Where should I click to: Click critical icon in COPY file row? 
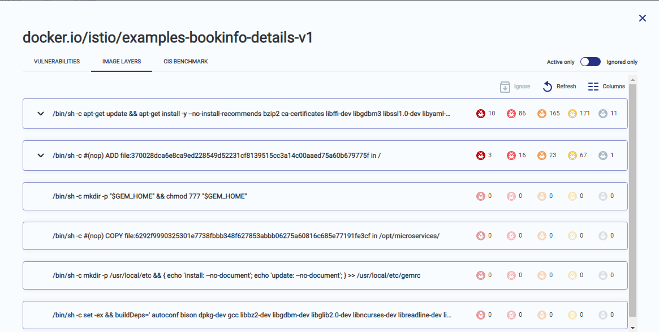click(x=480, y=236)
